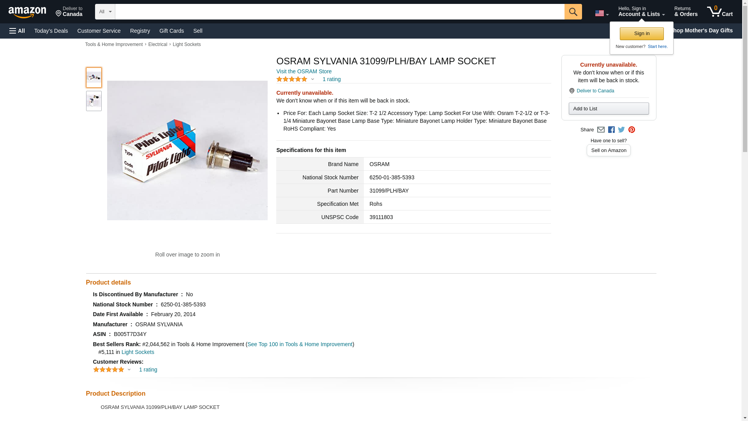Screen dimensions: 748x421
Task: Click Add to List button
Action: coord(608,109)
